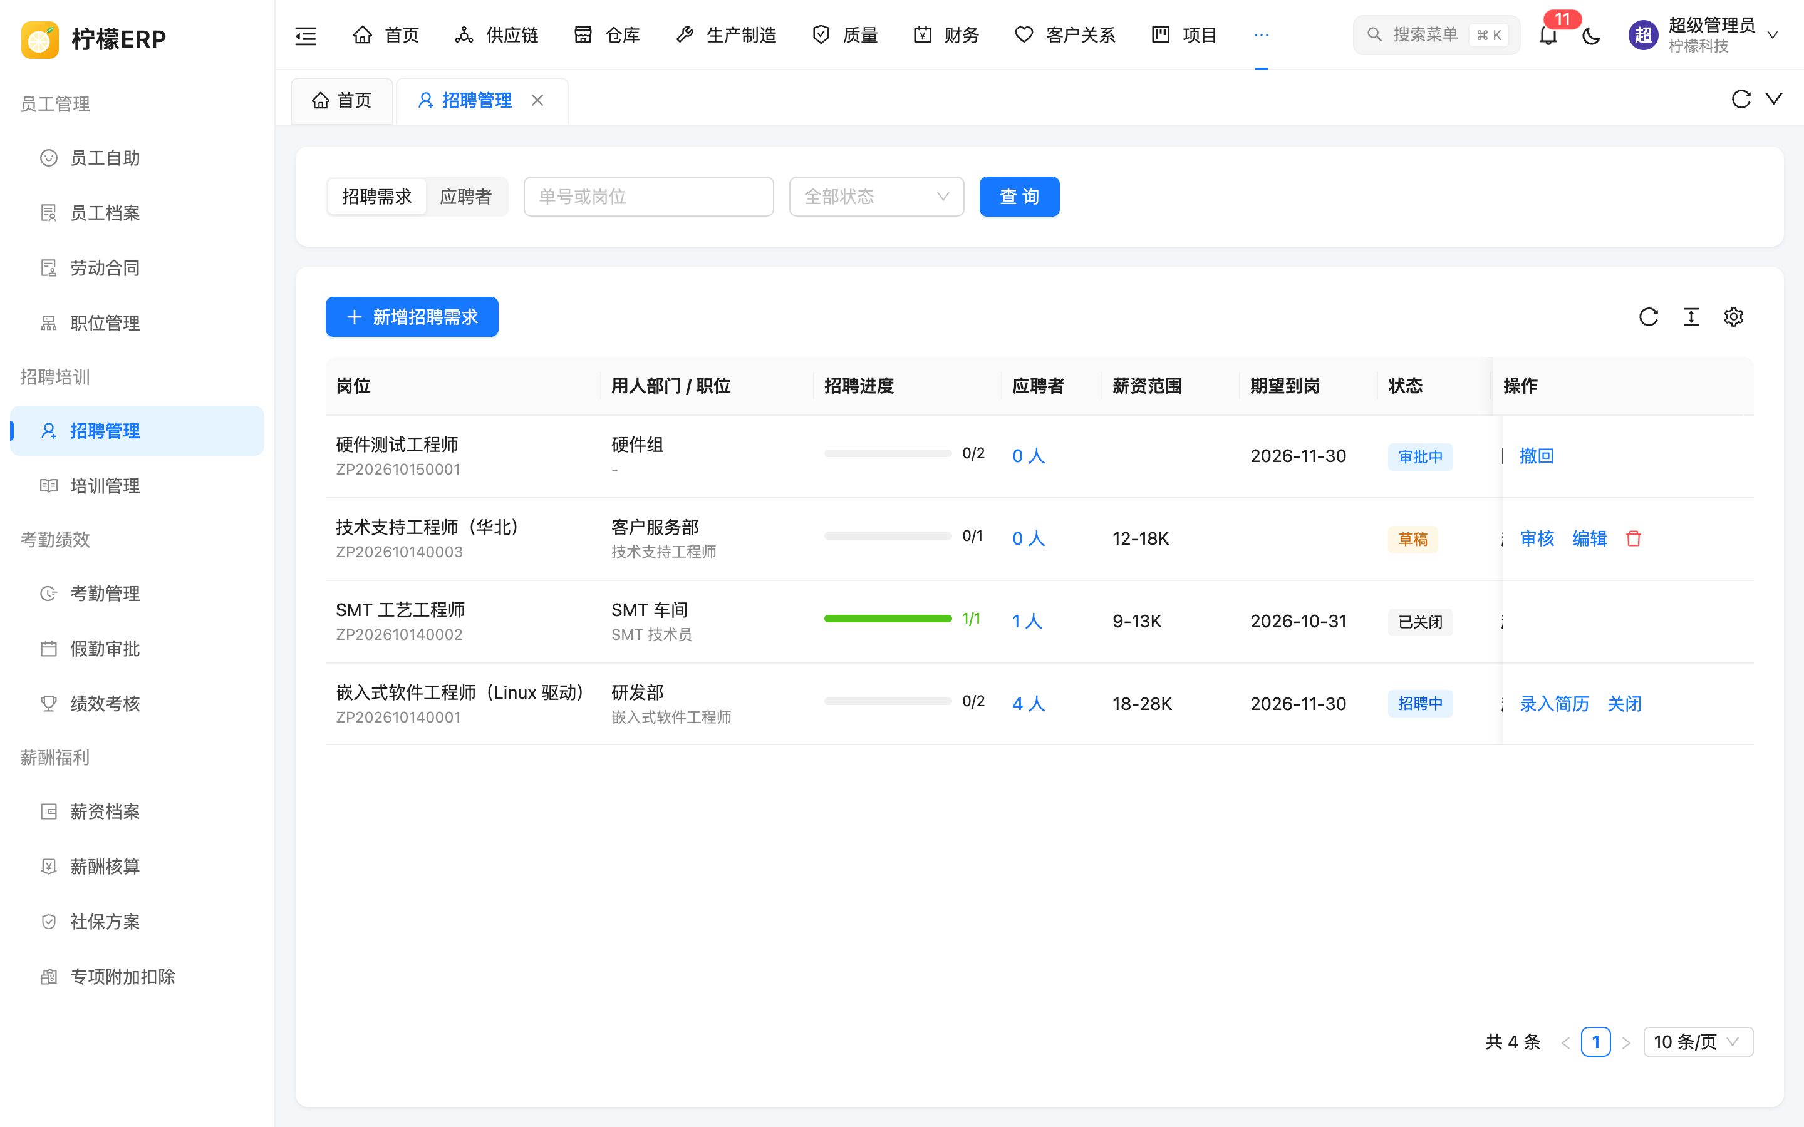1804x1127 pixels.
Task: Close the 招聘管理 tab
Action: pyautogui.click(x=537, y=100)
